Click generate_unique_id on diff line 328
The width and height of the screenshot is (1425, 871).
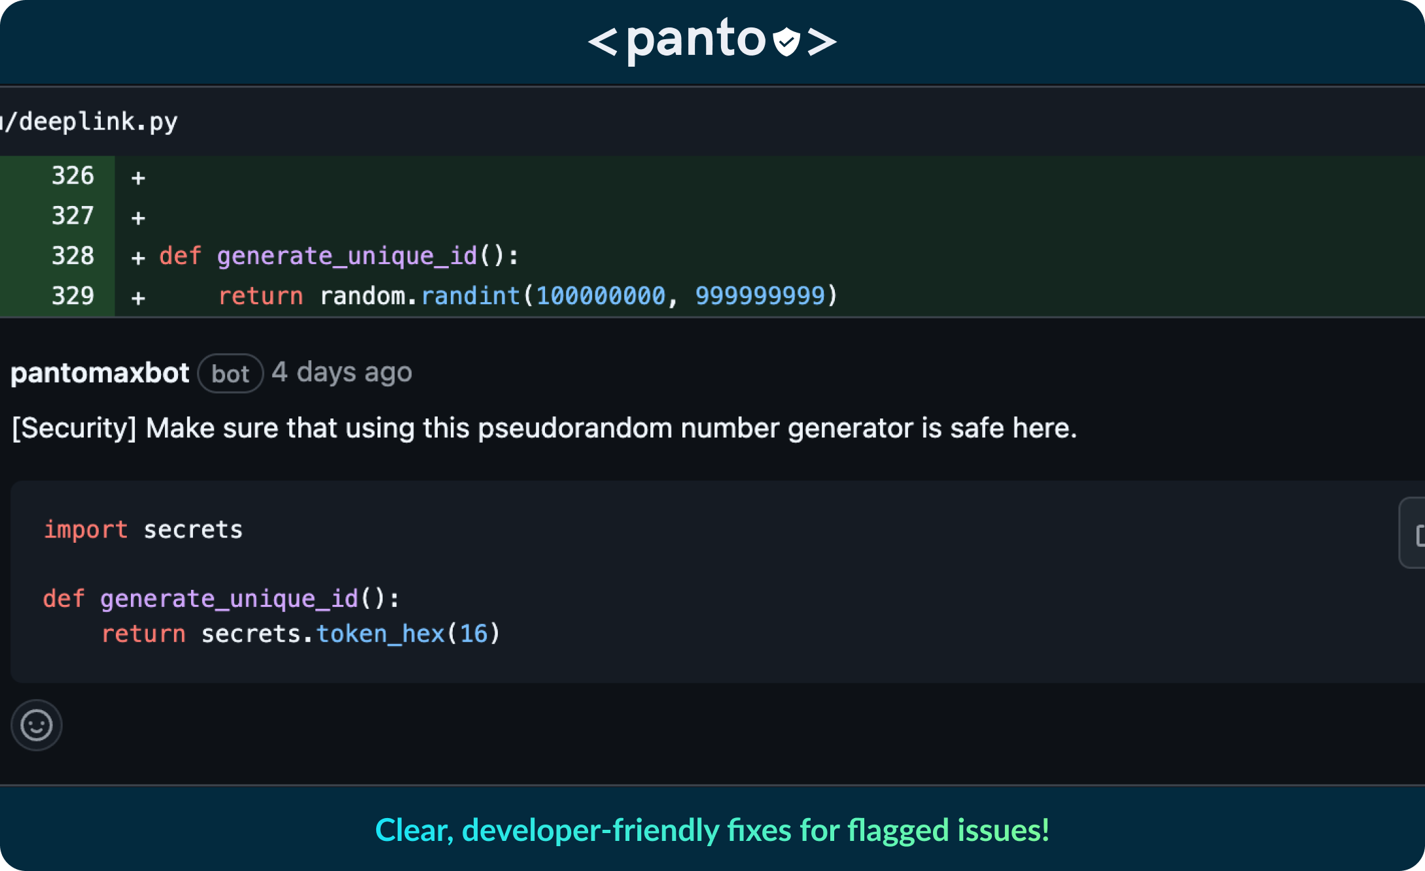tap(347, 256)
